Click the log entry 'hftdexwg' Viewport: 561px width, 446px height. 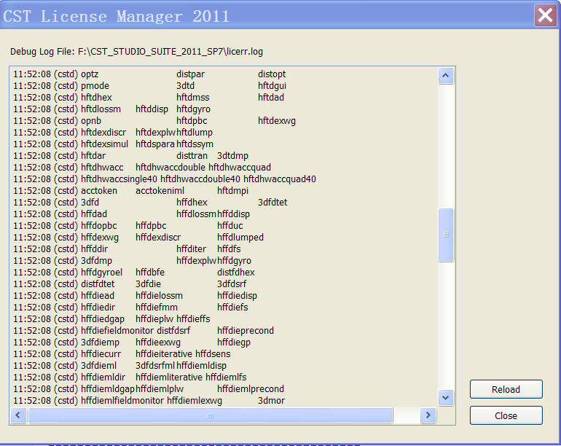(277, 121)
